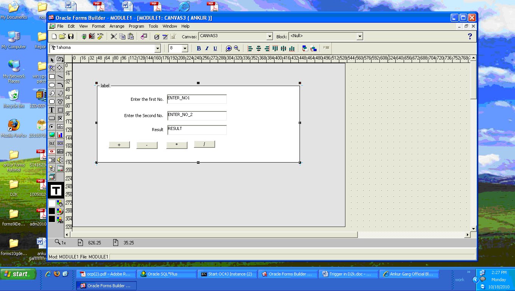Screen dimensions: 515x291
Task: Select the OCX control tool in the palette
Action: tap(60, 143)
